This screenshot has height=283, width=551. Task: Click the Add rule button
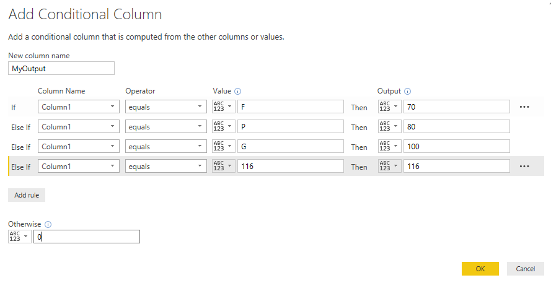[x=27, y=195]
